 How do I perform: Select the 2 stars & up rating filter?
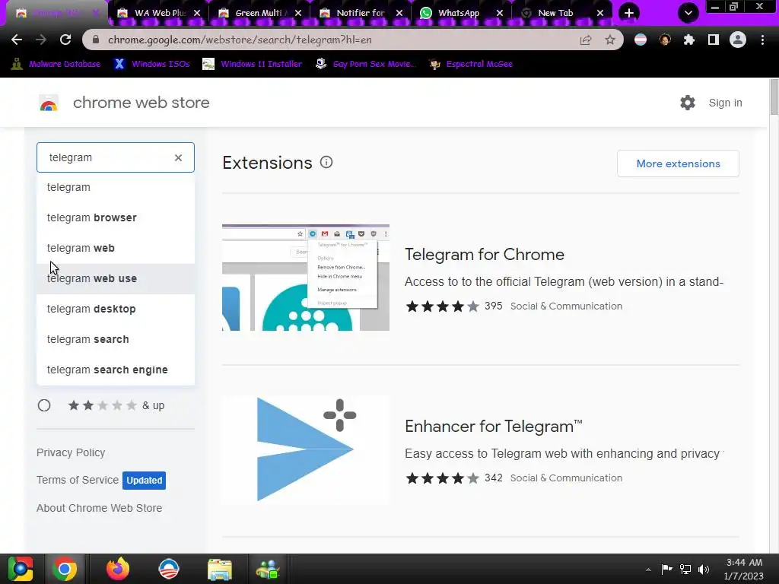point(44,405)
